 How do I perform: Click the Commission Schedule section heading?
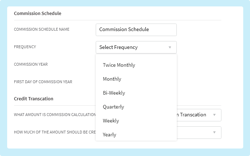[x=37, y=14]
